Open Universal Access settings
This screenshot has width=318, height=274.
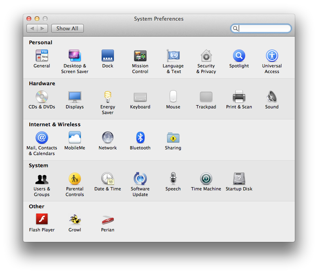point(272,56)
